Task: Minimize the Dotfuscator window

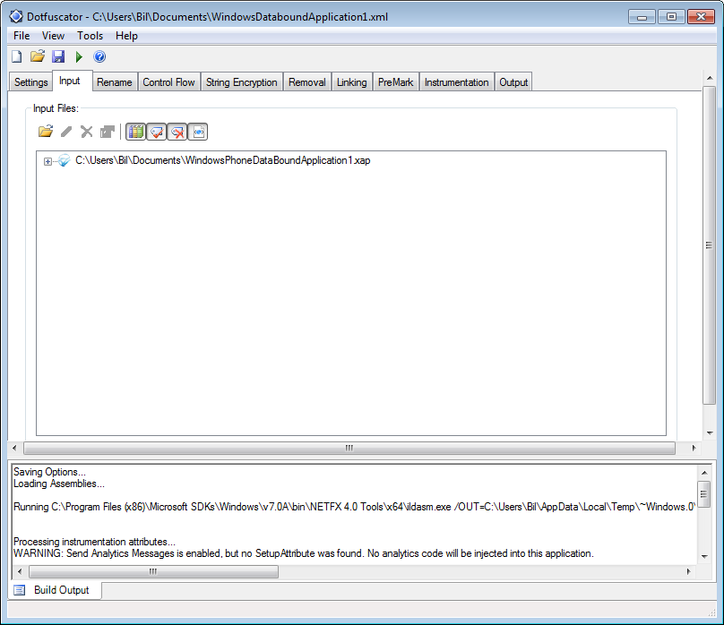Action: tap(642, 17)
